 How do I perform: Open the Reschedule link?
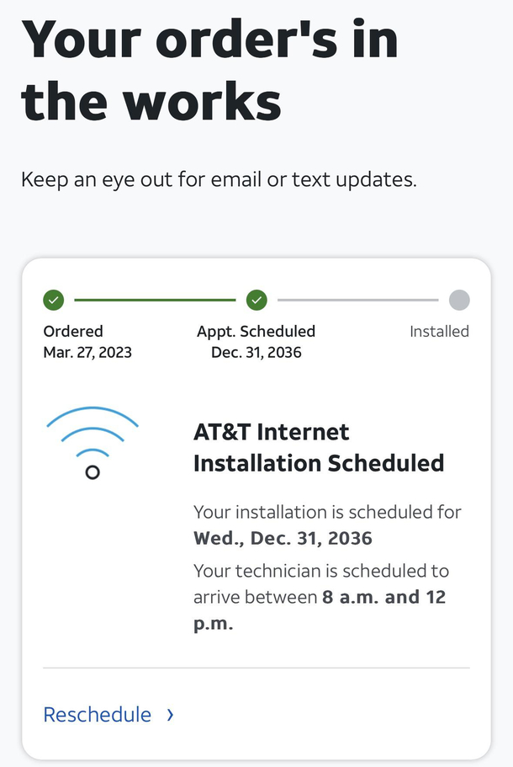click(x=98, y=715)
